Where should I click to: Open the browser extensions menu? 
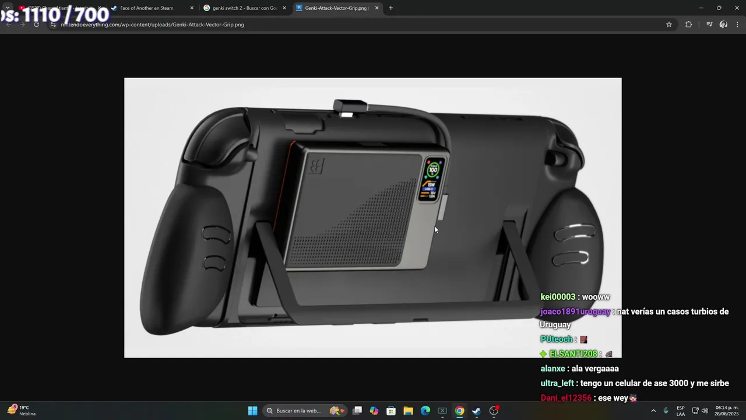(689, 24)
